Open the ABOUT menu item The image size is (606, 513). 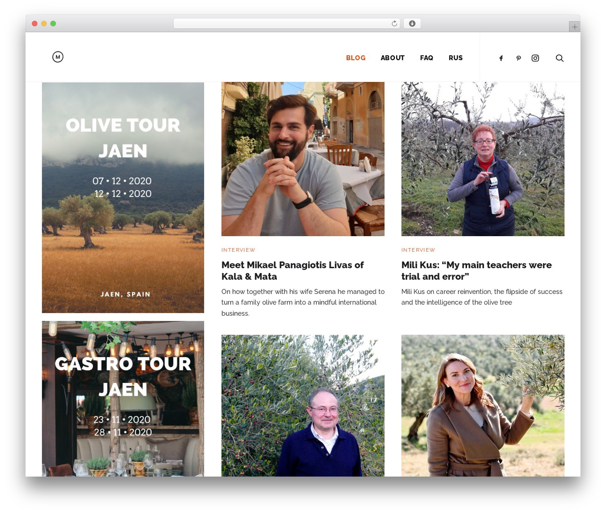[392, 58]
